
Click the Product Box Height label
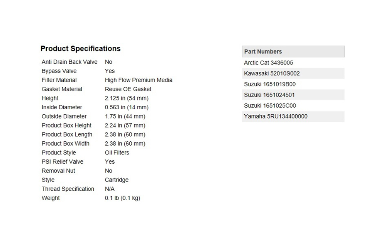(66, 126)
